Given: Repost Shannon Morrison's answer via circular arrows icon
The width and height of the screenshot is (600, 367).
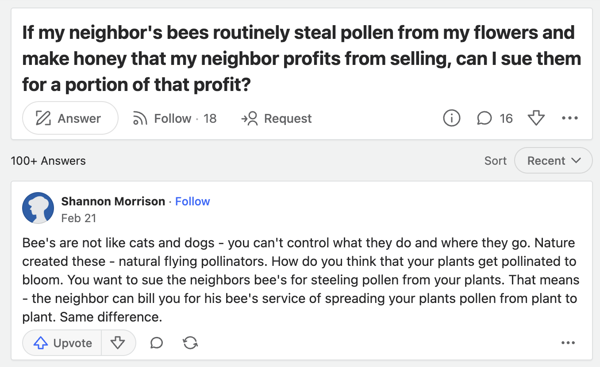Looking at the screenshot, I should (x=190, y=343).
